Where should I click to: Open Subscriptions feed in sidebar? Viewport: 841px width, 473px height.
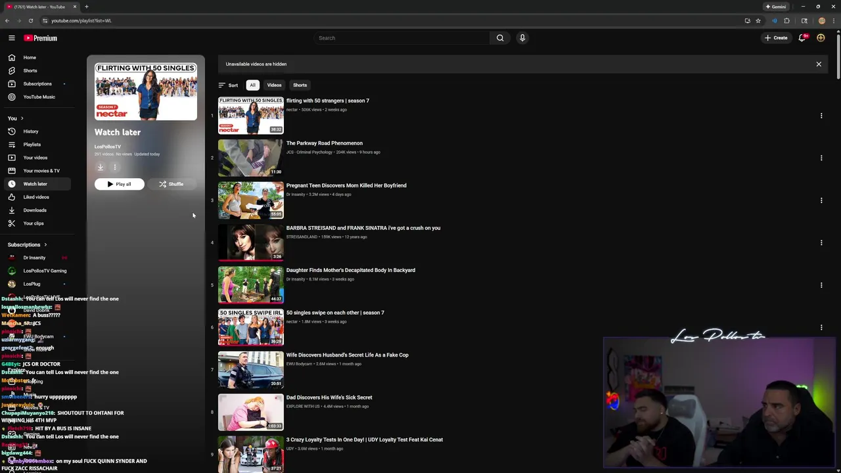(x=37, y=83)
